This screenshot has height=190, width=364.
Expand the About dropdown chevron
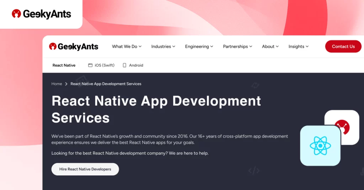click(x=277, y=46)
